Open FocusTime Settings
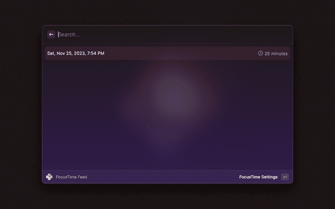 [258, 177]
